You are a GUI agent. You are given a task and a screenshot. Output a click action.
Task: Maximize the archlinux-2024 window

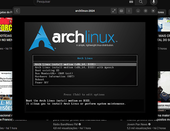click(x=146, y=11)
